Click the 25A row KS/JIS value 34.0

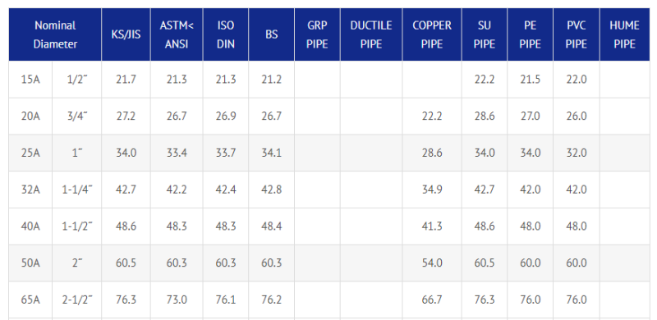[126, 153]
